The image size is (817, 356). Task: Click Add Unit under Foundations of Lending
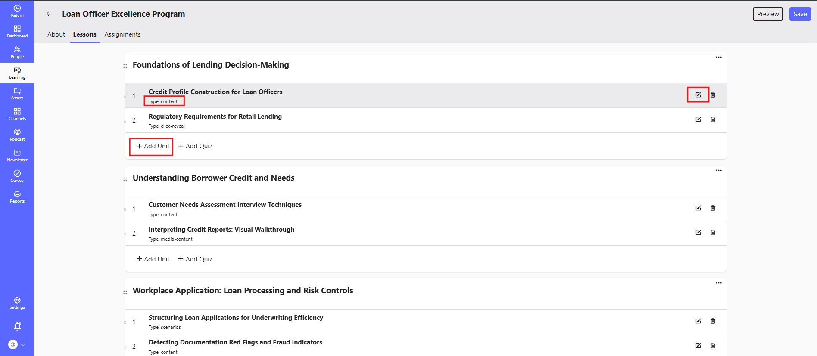[153, 146]
